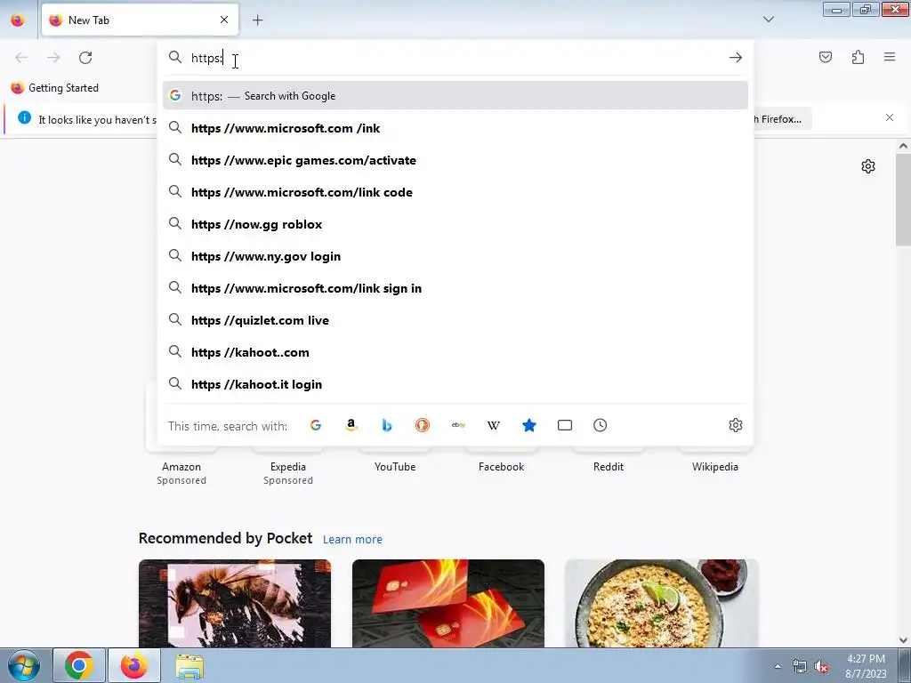Dismiss the notification bar with X

890,118
